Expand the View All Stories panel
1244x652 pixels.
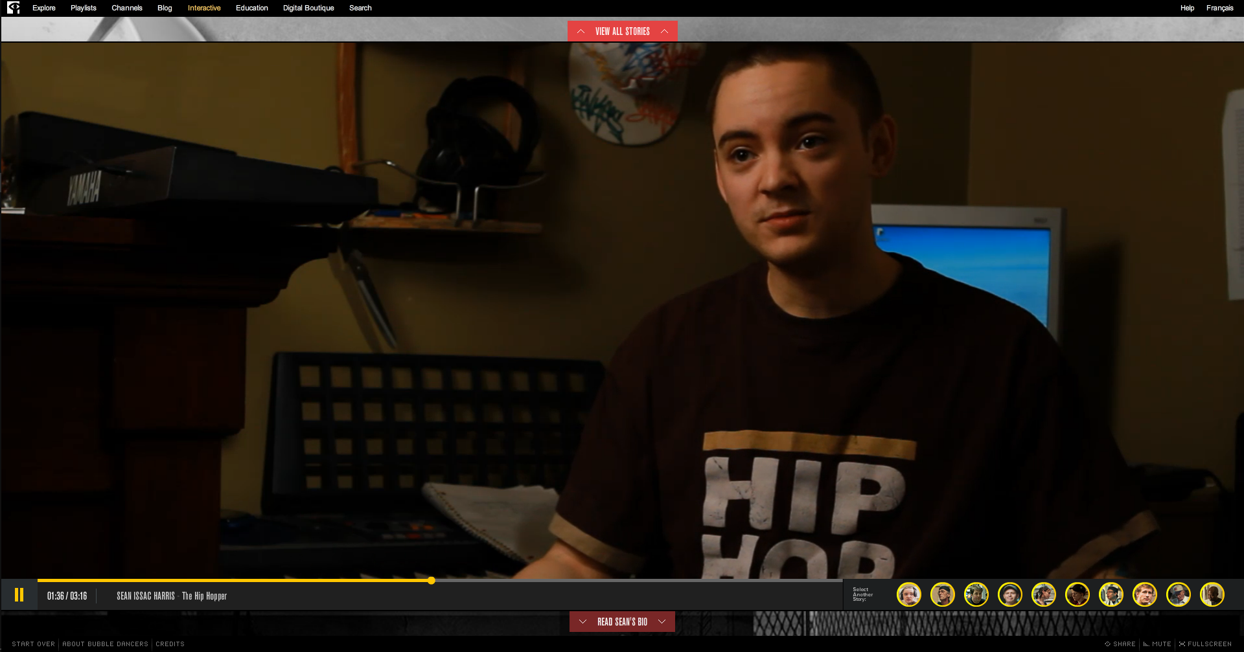click(x=623, y=31)
